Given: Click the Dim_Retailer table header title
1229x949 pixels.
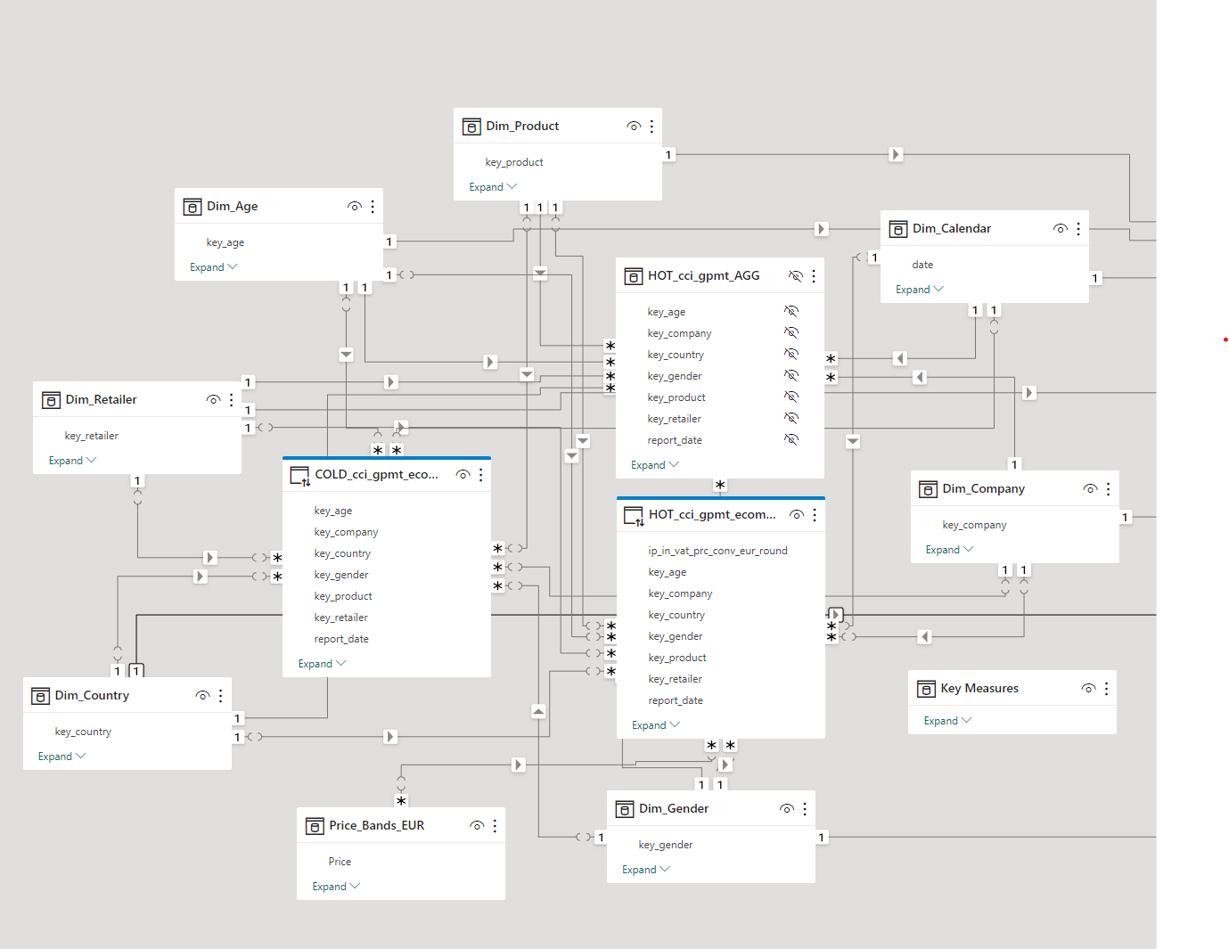Looking at the screenshot, I should coord(101,400).
